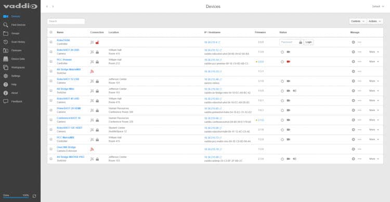This screenshot has height=202, width=390.
Task: Click browser back arrow in top bar
Action: click(47, 6)
